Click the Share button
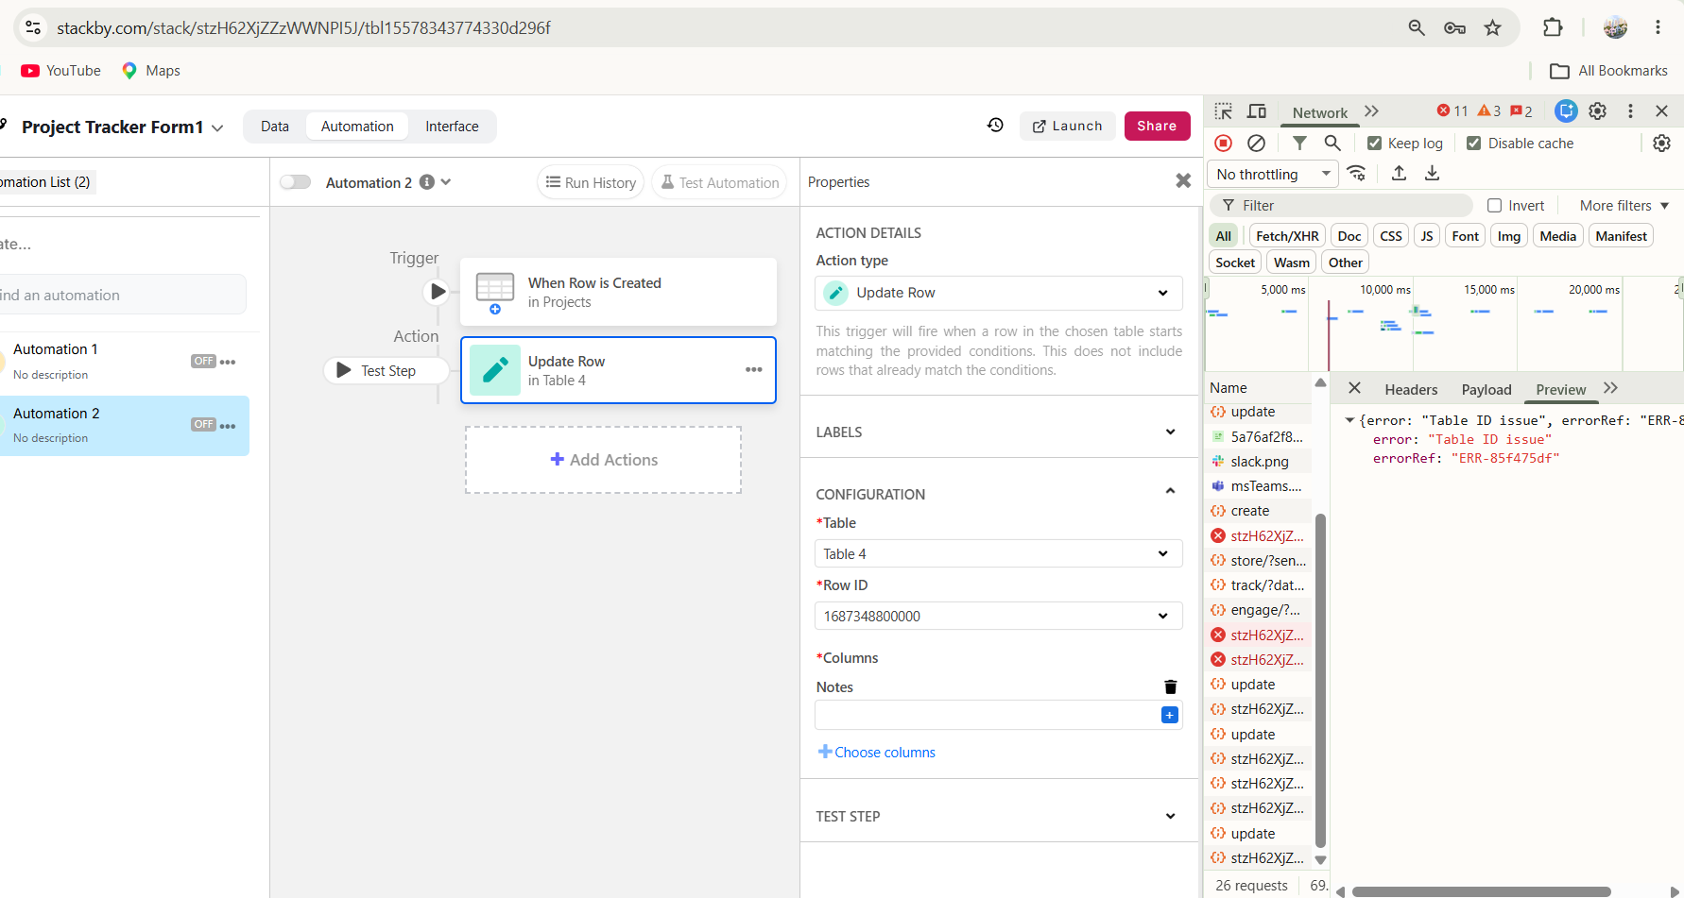This screenshot has height=898, width=1684. [1157, 126]
